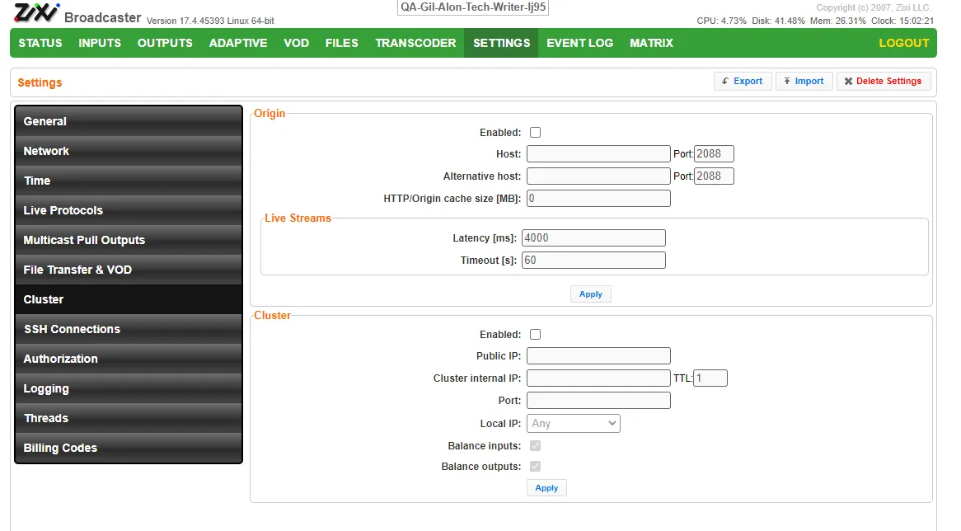Click the QA-Gil-Alon-Tech-Writer-lj95 server name
Screen dimensions: 961x531
point(473,7)
